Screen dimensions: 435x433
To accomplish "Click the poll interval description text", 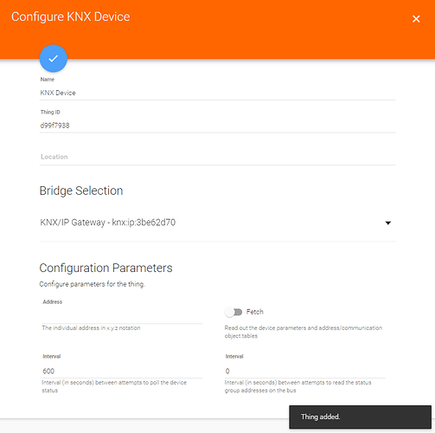I will pos(114,386).
